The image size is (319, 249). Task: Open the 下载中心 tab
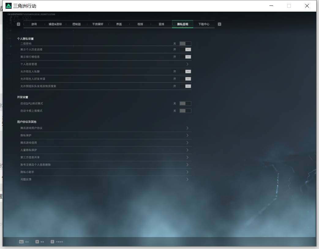pyautogui.click(x=204, y=24)
